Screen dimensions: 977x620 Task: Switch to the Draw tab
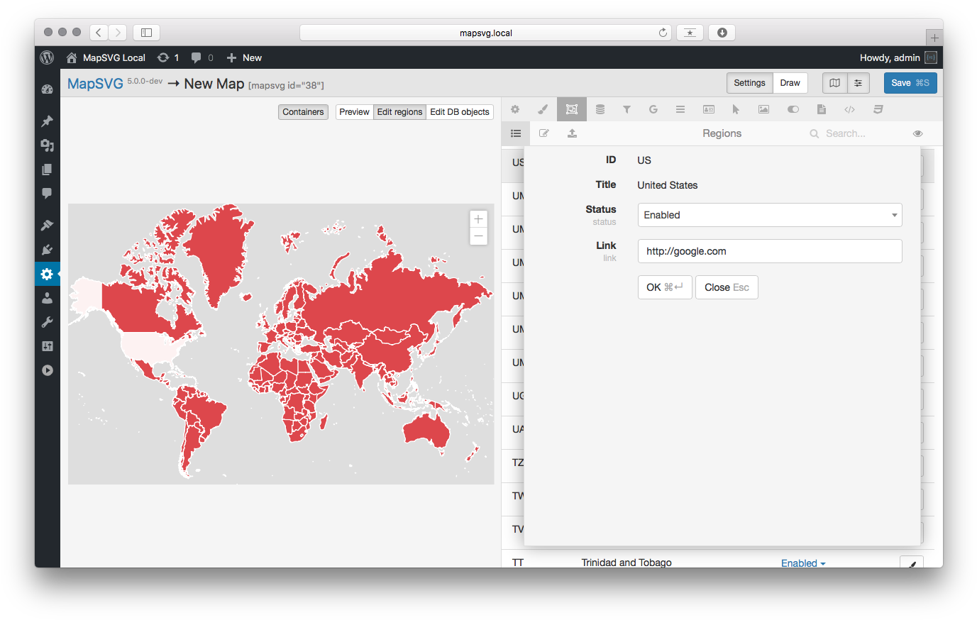point(790,83)
